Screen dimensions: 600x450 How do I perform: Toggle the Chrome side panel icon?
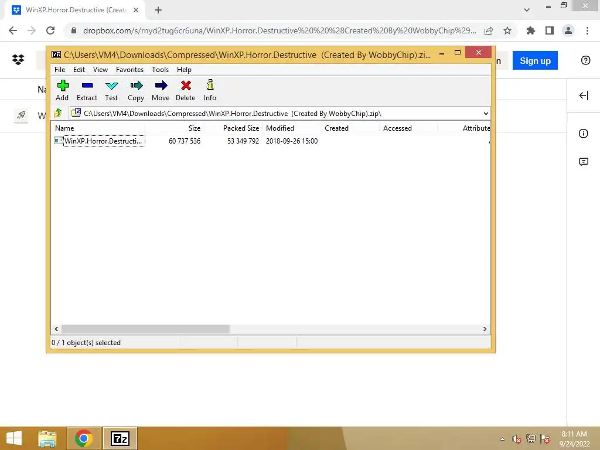coord(550,30)
